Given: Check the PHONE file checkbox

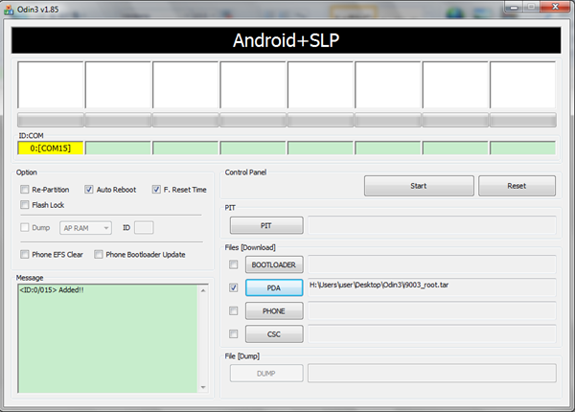Looking at the screenshot, I should 233,310.
